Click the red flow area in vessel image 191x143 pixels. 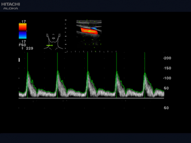pos(89,31)
